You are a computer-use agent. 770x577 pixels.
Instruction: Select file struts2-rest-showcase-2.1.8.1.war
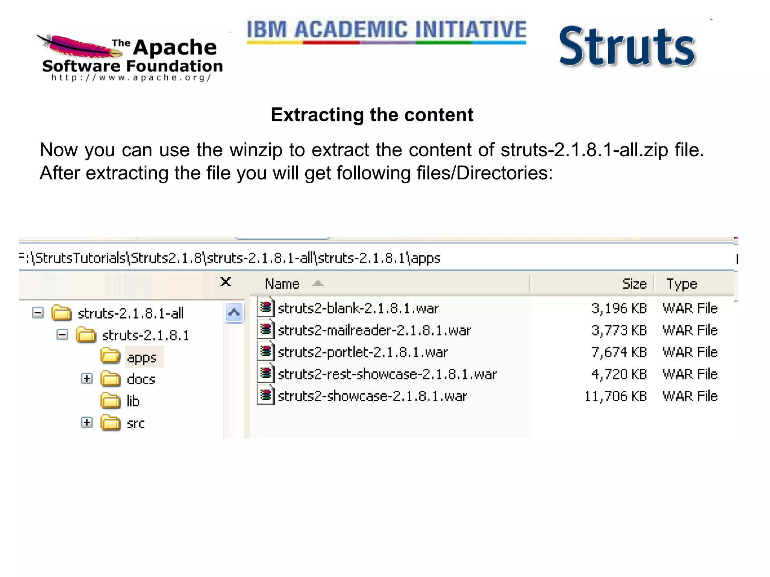[387, 374]
